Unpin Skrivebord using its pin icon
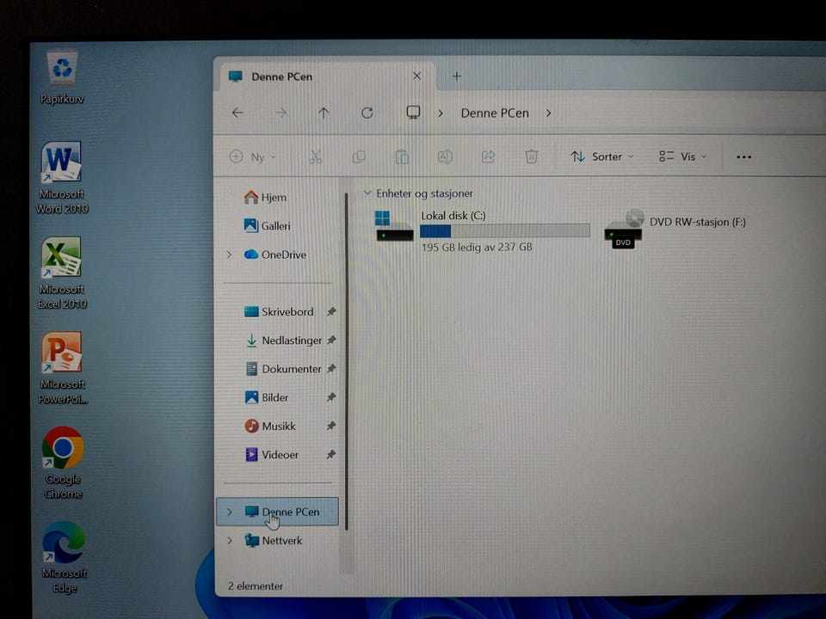The width and height of the screenshot is (826, 619). [x=331, y=311]
